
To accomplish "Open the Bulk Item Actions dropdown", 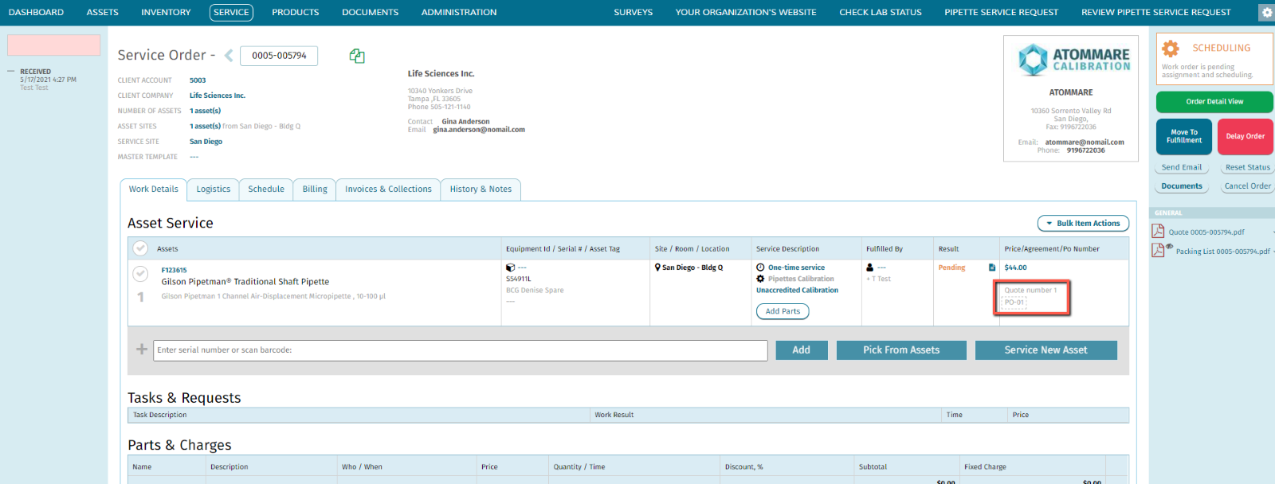I will tap(1083, 224).
